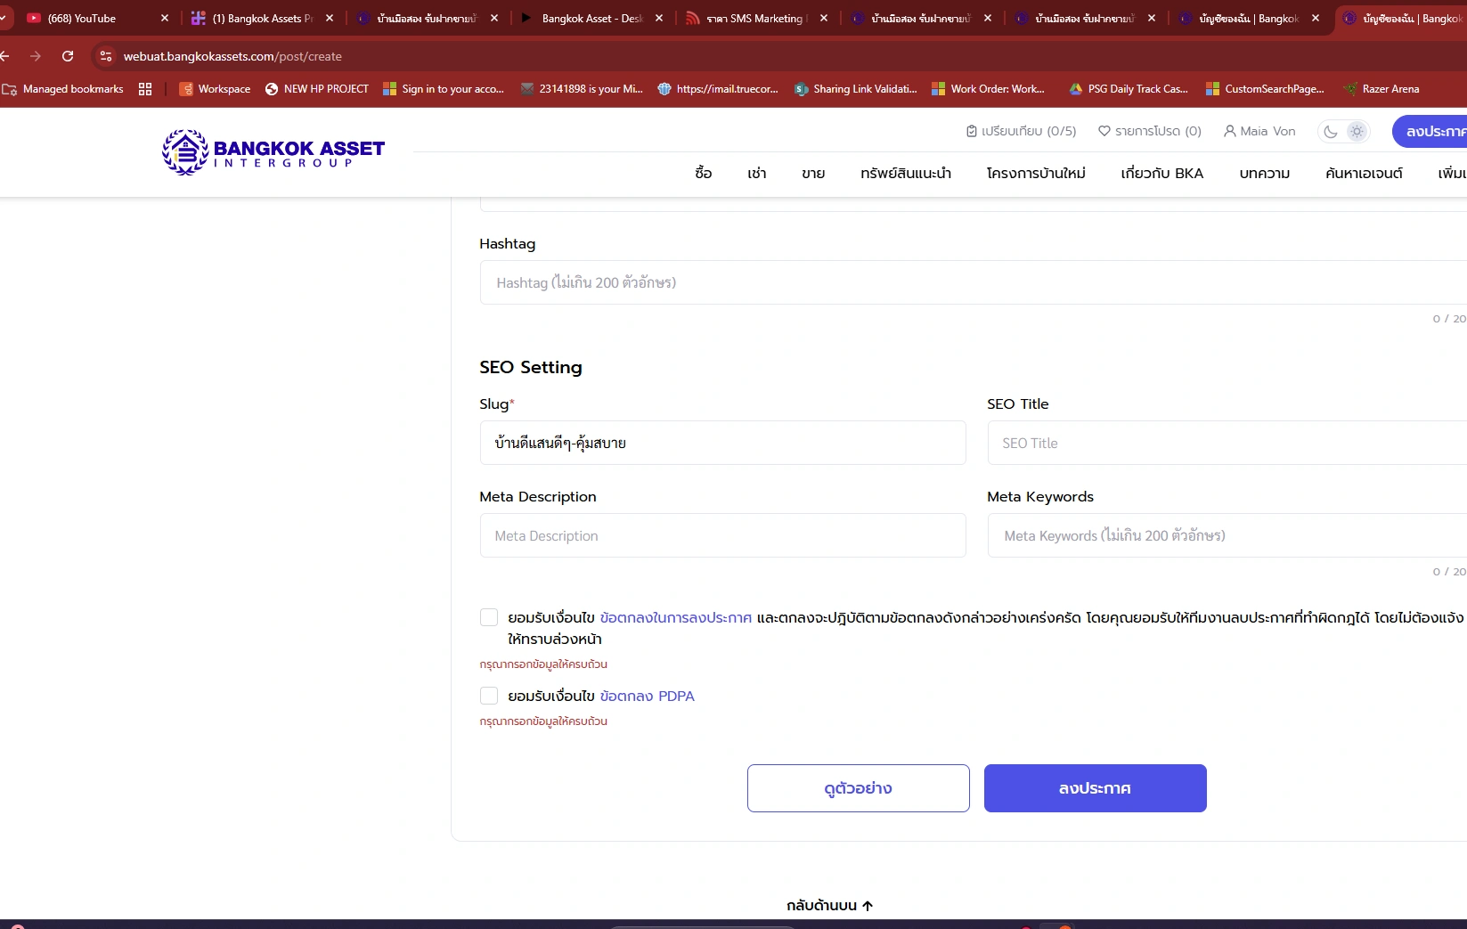
Task: Switch to Bangkok Asset - Desk tab
Action: pos(592,18)
